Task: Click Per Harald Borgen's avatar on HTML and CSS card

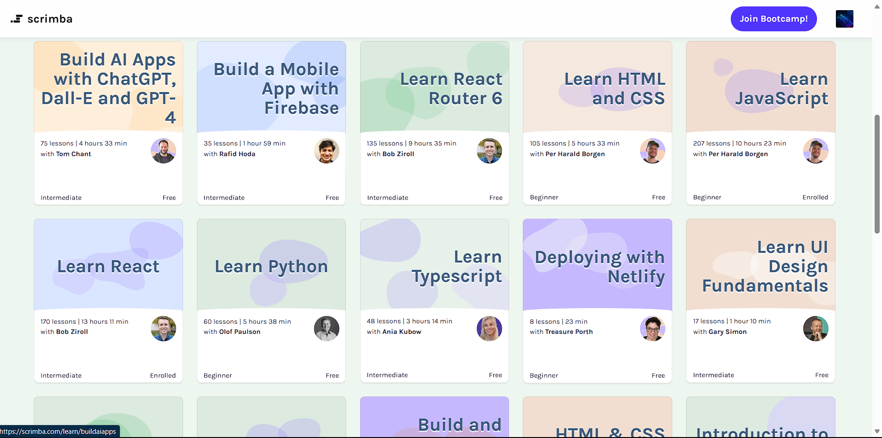Action: point(652,151)
